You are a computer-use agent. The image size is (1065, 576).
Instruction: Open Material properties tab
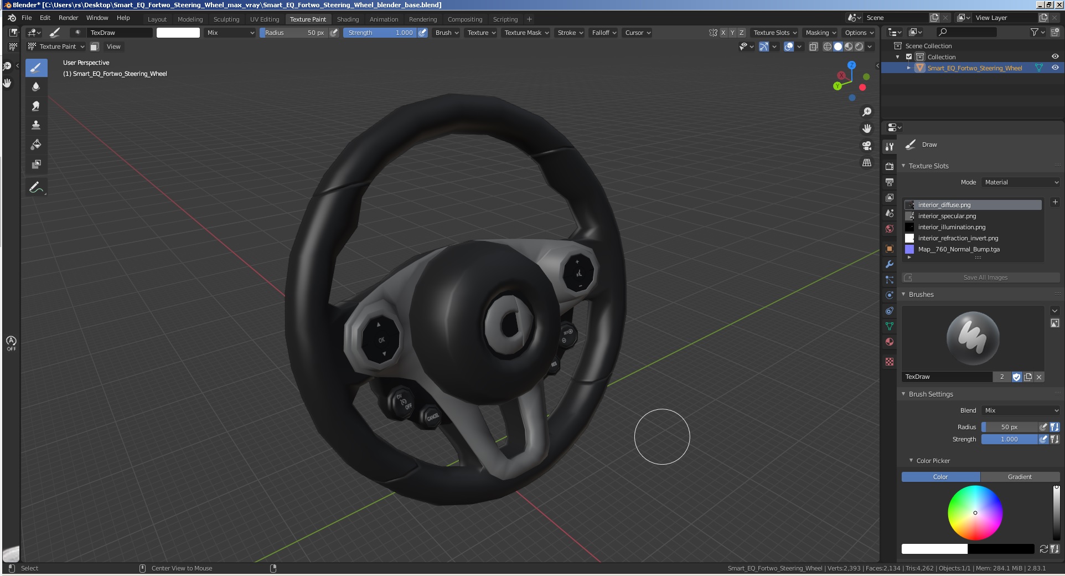pyautogui.click(x=890, y=342)
